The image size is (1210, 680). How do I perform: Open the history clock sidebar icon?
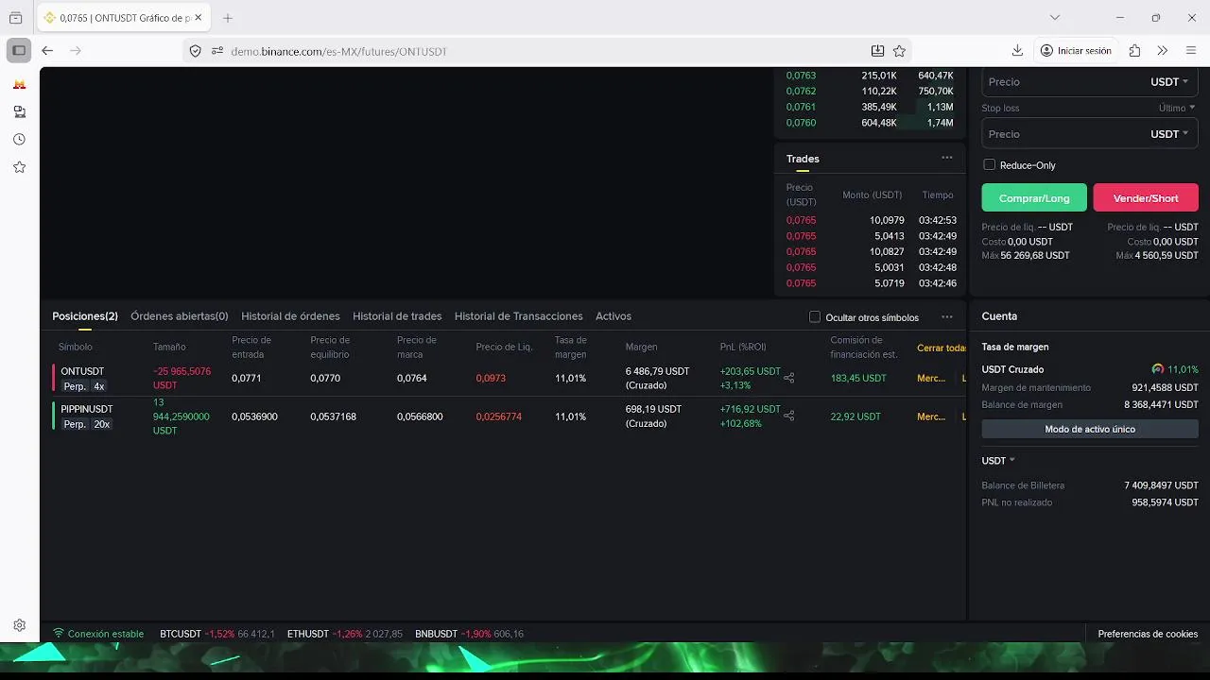click(19, 139)
